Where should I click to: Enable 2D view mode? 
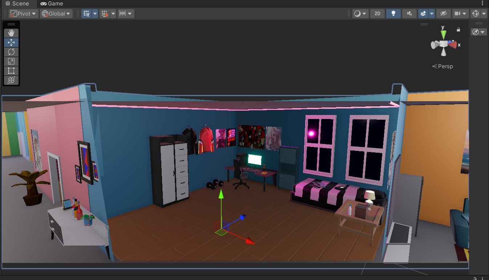(x=377, y=13)
